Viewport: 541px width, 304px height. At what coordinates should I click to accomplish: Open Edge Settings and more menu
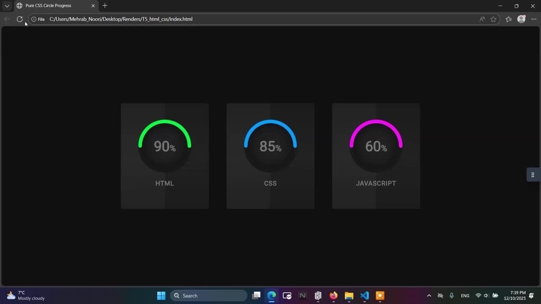pos(534,19)
